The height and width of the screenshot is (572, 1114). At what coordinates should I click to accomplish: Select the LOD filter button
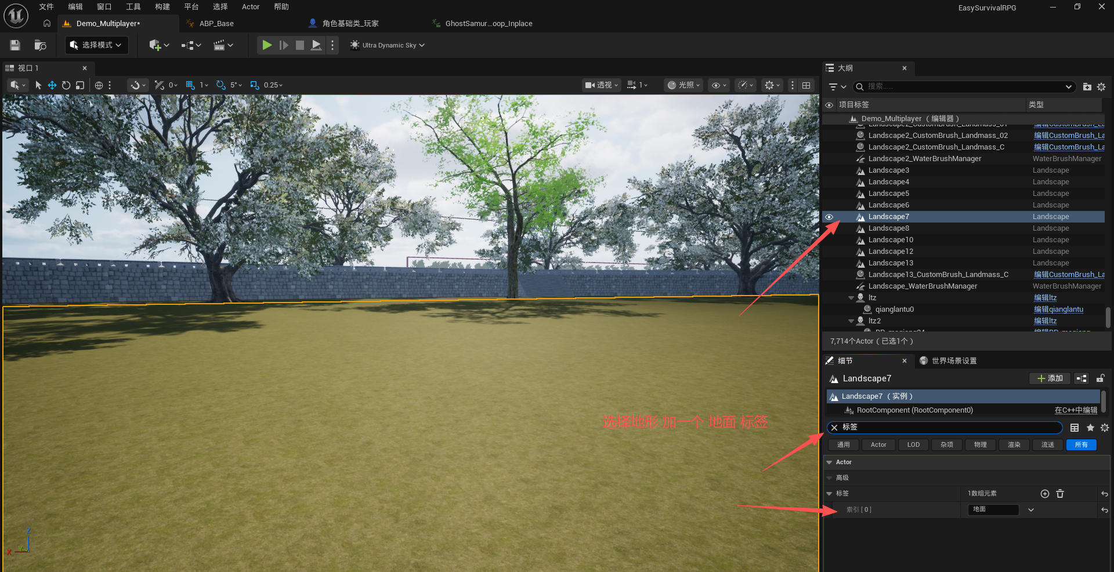[x=913, y=445]
